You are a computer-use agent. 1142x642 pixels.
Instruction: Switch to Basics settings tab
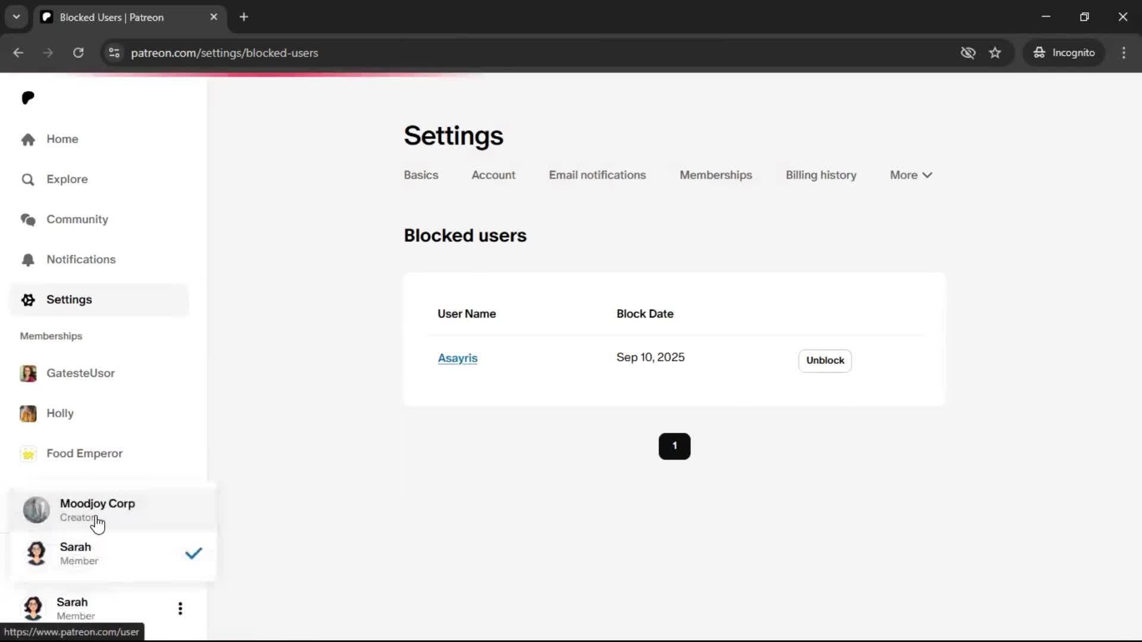421,175
